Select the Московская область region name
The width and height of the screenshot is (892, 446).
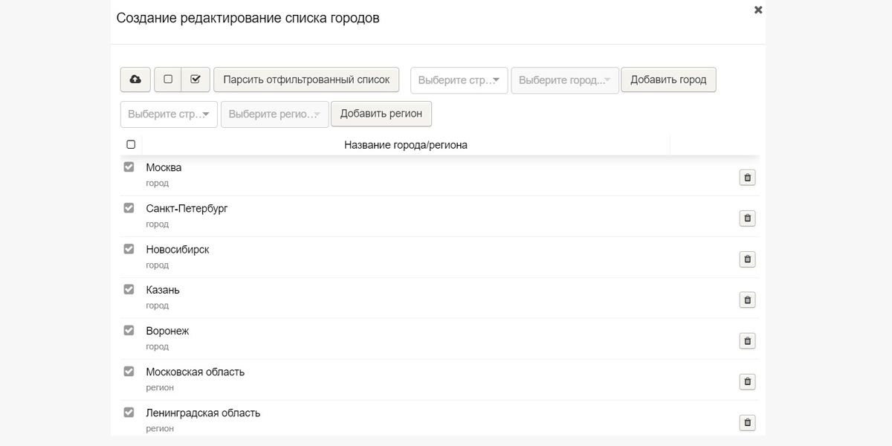point(195,372)
